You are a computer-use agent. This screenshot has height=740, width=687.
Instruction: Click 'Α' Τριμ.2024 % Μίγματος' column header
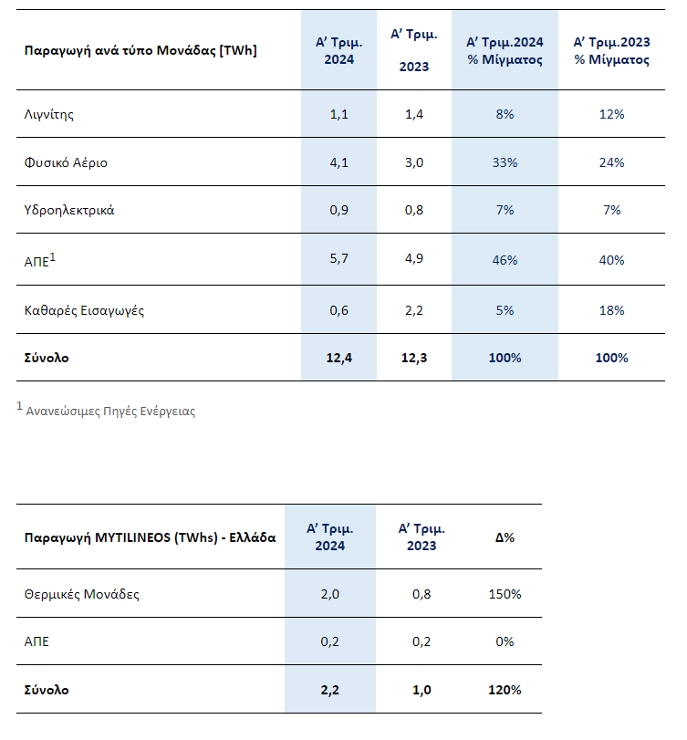[505, 50]
